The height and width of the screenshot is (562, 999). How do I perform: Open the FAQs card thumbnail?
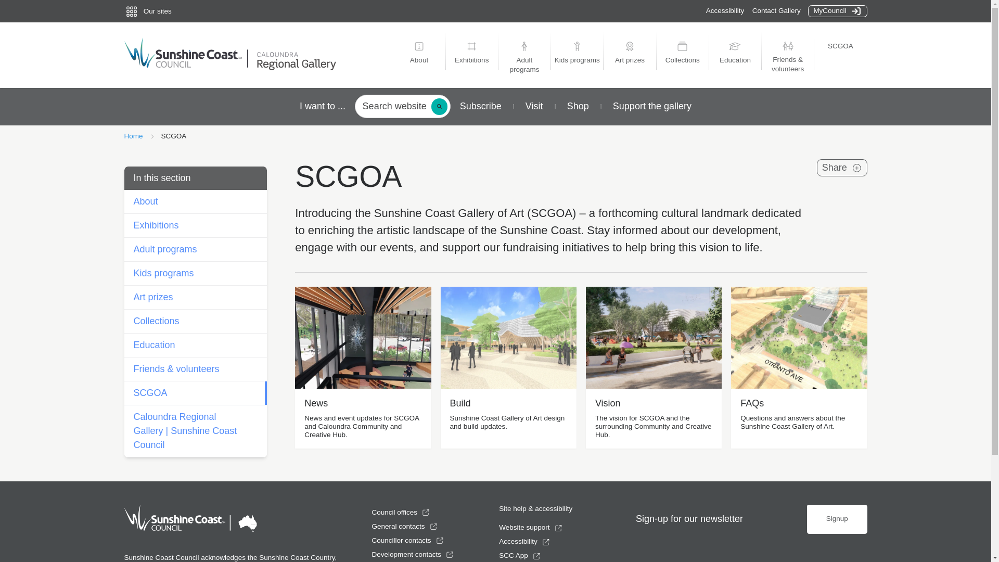tap(799, 338)
